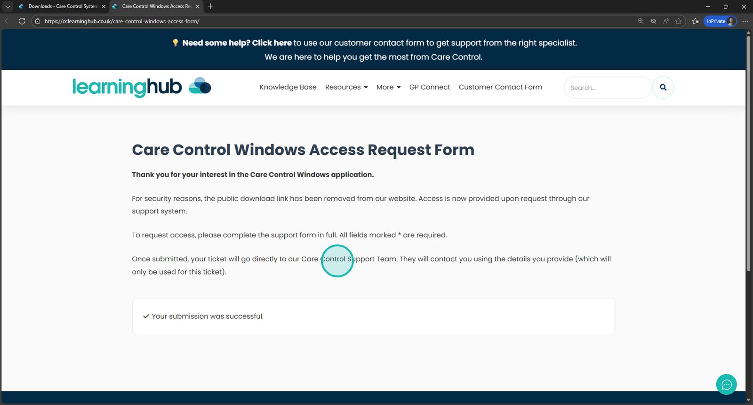Viewport: 753px width, 405px height.
Task: Click the 'Care Control Windows Access Request Form' heading
Action: coord(303,150)
